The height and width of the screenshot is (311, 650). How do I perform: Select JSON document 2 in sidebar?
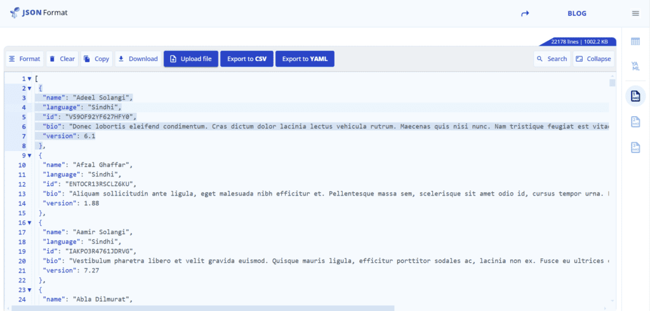coord(635,122)
